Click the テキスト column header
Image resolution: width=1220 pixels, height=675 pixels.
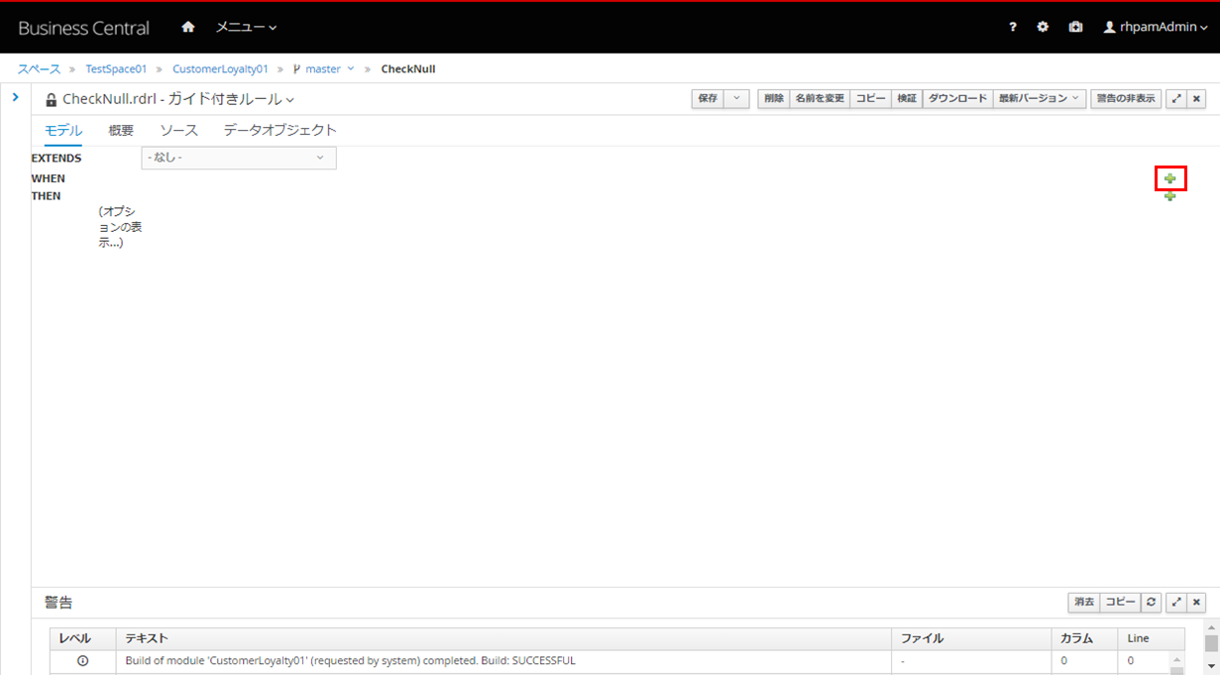click(x=502, y=638)
